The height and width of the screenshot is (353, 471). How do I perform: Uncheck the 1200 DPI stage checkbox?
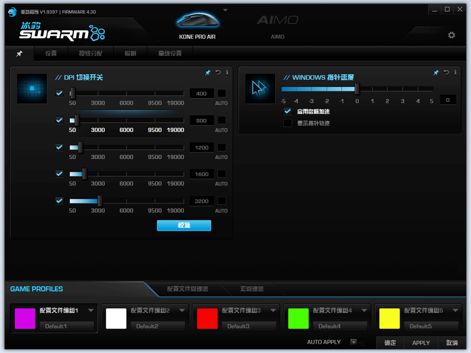[59, 147]
